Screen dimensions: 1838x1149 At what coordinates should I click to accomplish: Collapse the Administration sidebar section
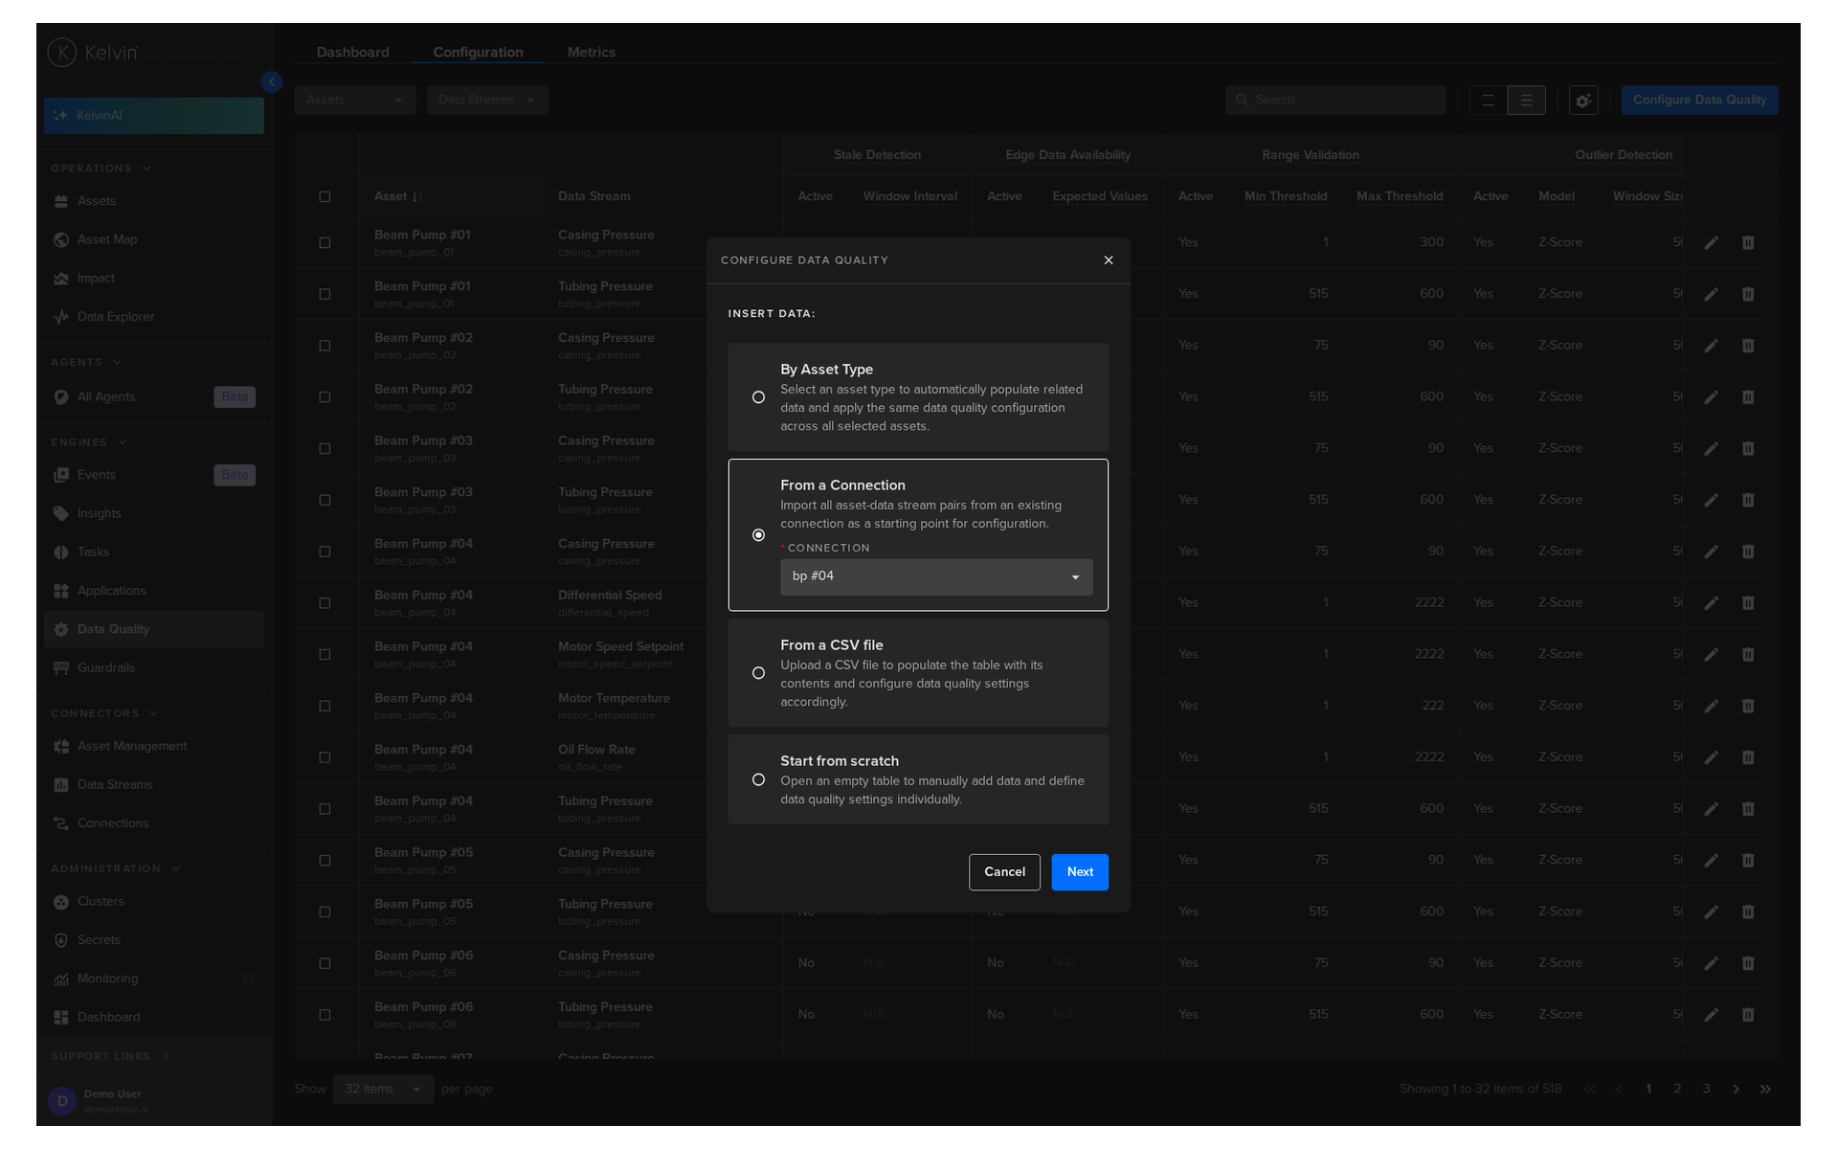coord(116,868)
